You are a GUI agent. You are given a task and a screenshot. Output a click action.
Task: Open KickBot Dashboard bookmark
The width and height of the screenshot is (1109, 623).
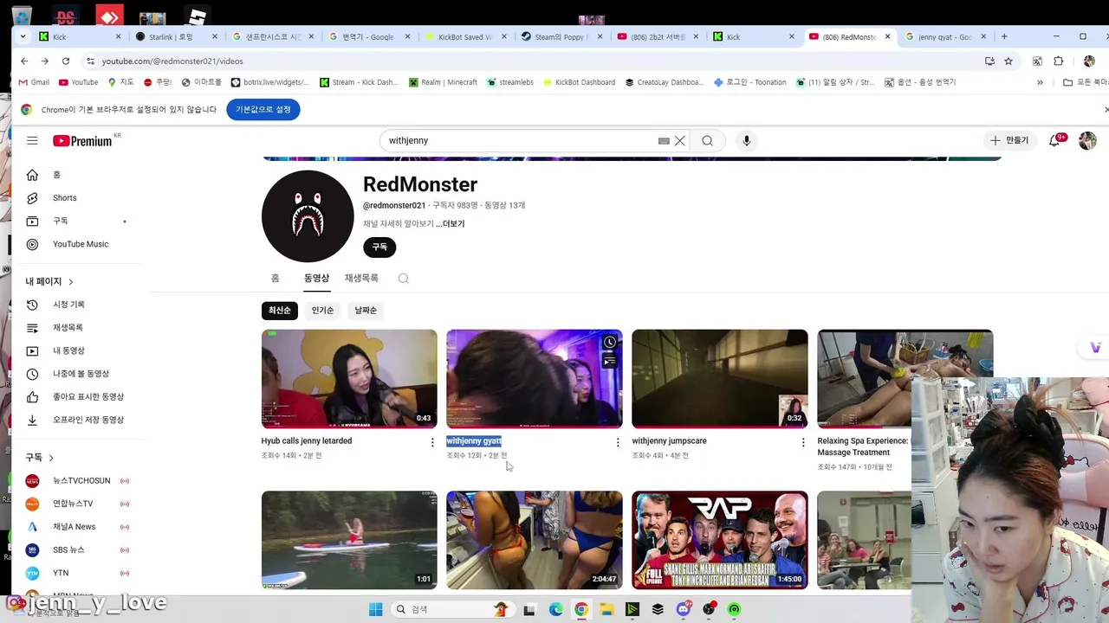coord(579,82)
